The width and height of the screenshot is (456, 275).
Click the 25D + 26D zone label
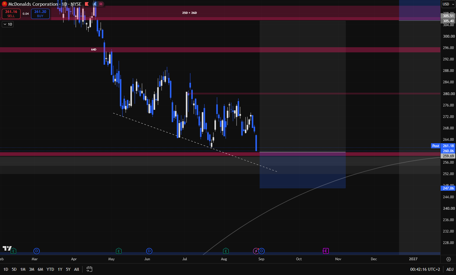(189, 13)
